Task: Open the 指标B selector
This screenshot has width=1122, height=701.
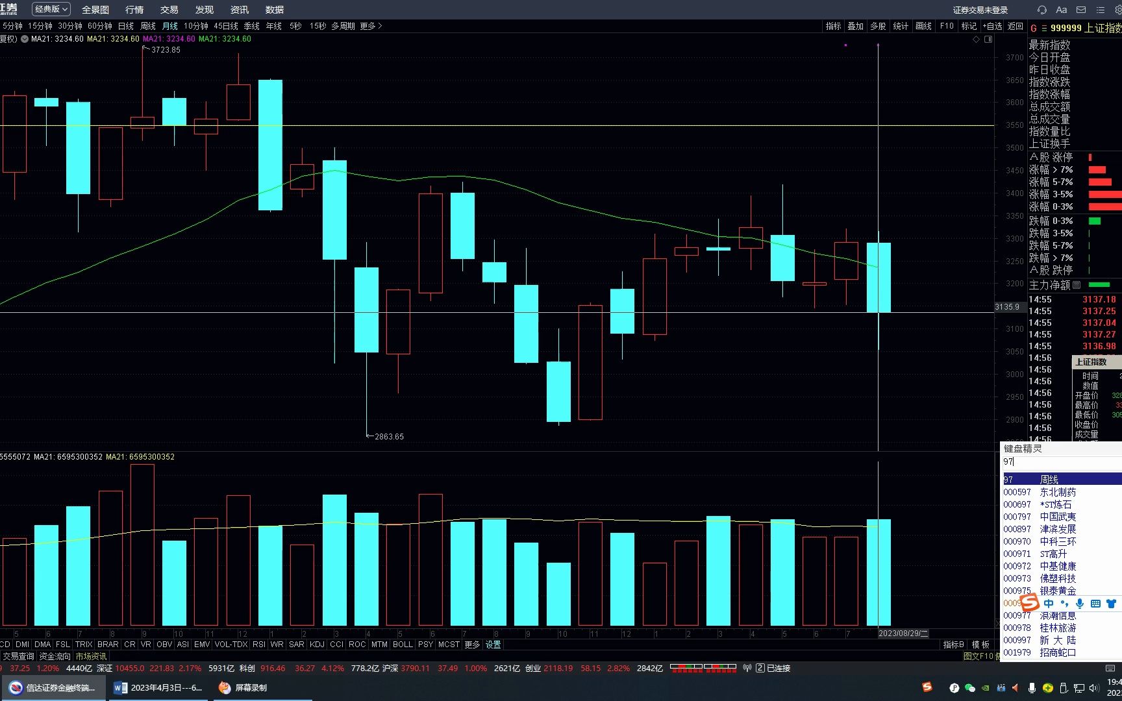Action: (953, 645)
